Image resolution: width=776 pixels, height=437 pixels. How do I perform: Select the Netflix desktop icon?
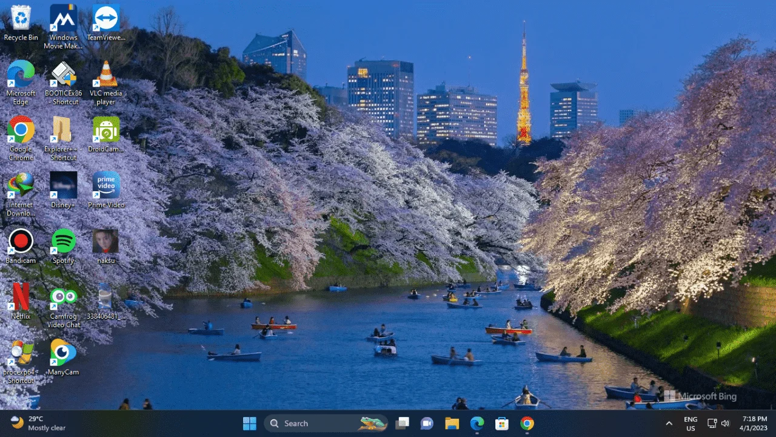pyautogui.click(x=21, y=302)
